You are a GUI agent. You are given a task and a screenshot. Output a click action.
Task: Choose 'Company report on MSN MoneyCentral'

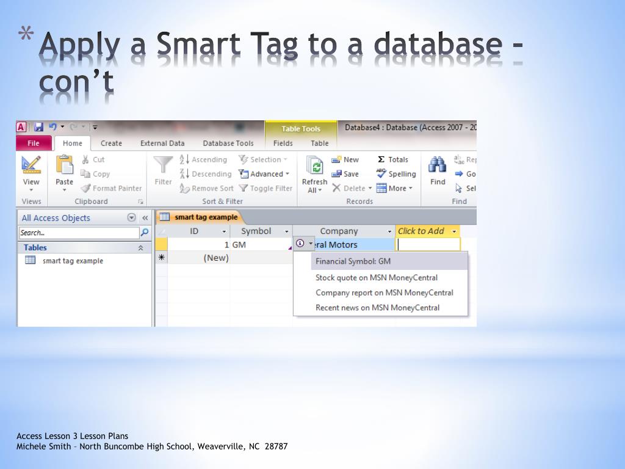click(385, 293)
